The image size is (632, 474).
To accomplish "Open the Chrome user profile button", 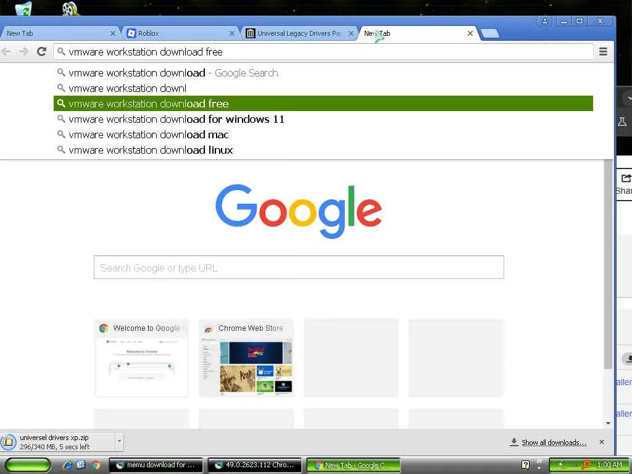I will [544, 21].
